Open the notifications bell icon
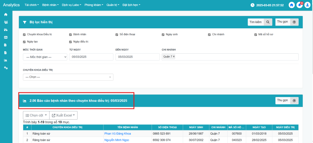This screenshot has width=313, height=143. [x=300, y=5]
